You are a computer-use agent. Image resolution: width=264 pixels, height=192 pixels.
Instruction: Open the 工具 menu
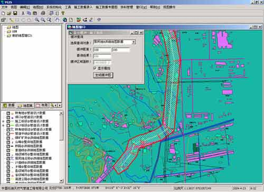tap(68, 7)
